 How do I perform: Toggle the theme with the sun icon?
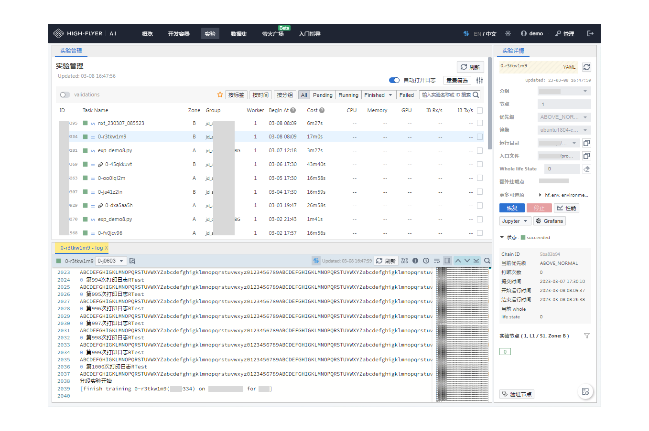coord(508,33)
